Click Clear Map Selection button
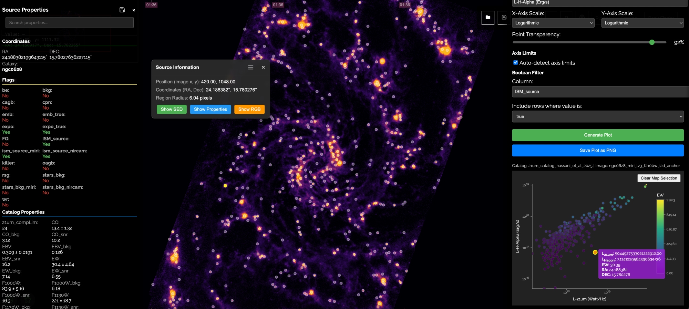This screenshot has width=689, height=309. pyautogui.click(x=659, y=178)
